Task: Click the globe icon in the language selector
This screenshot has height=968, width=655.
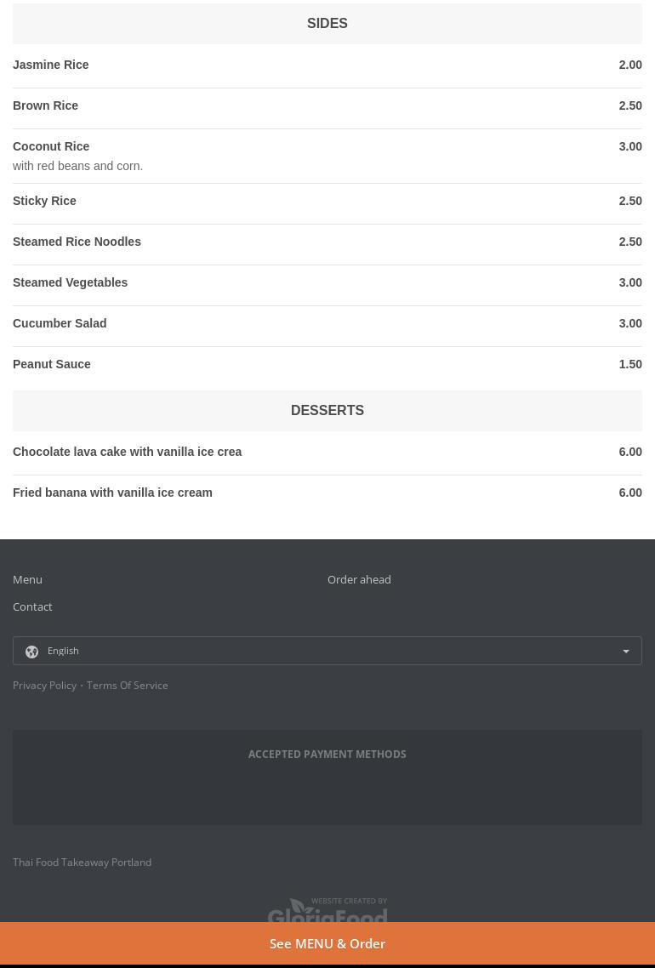Action: coord(31,652)
